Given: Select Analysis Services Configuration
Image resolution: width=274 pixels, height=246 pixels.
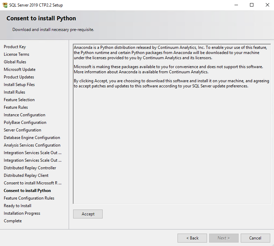Looking at the screenshot, I should coord(32,145).
